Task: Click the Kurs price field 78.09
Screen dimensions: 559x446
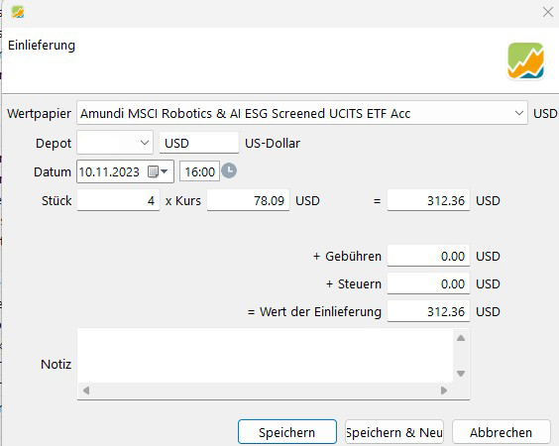Action: (x=248, y=200)
